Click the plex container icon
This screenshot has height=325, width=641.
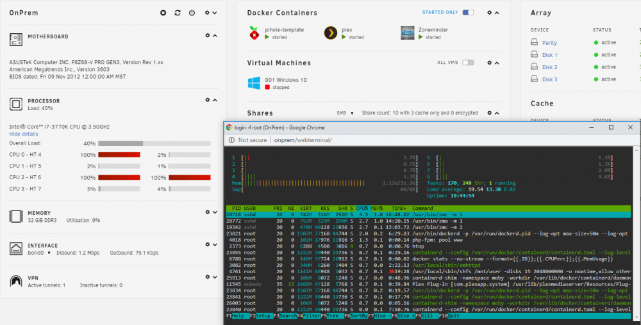(331, 33)
